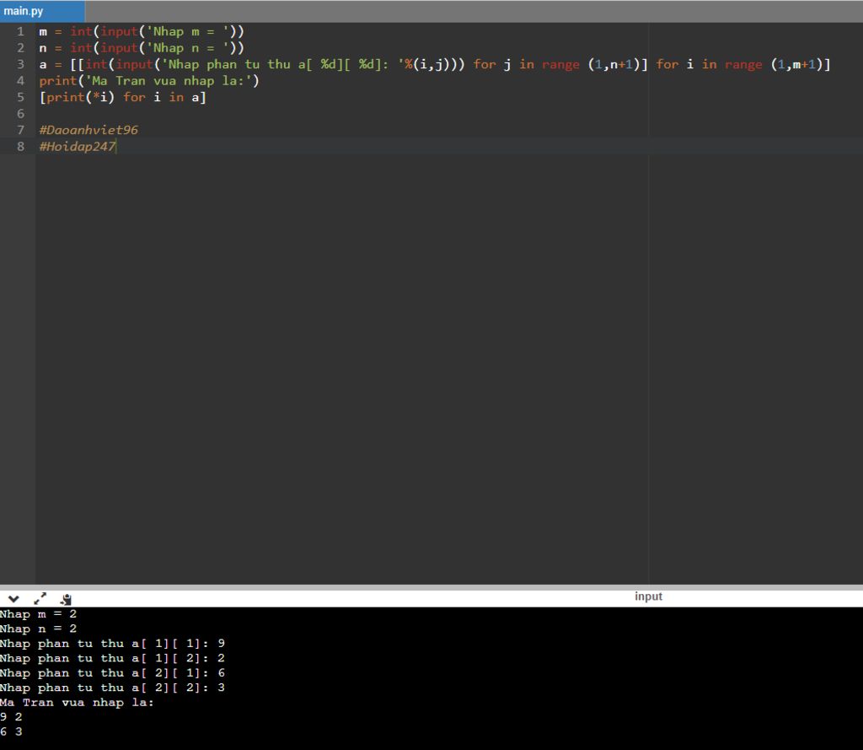Viewport: 863px width, 750px height.
Task: Click console output 'Nhap n = 2'
Action: (x=38, y=629)
